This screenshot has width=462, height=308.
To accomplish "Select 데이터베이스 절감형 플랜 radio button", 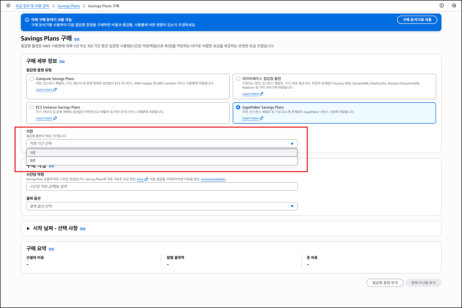I will click(x=238, y=79).
